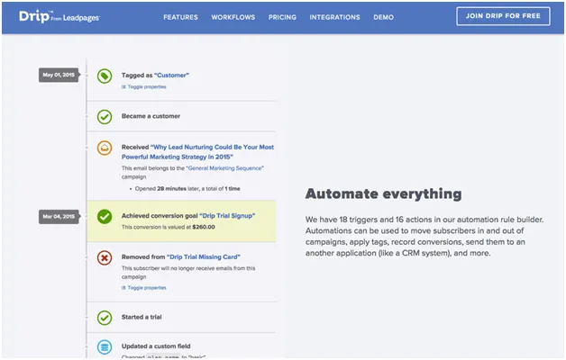
Task: Open the Workflows menu item
Action: pyautogui.click(x=233, y=17)
